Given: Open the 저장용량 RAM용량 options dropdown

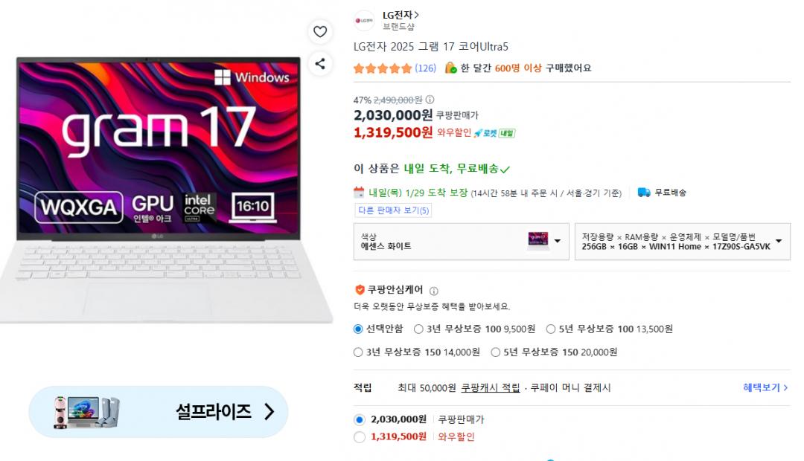Looking at the screenshot, I should tap(683, 241).
